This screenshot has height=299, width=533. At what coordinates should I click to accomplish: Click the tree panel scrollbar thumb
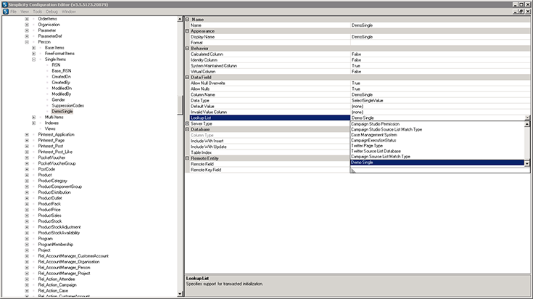point(180,105)
